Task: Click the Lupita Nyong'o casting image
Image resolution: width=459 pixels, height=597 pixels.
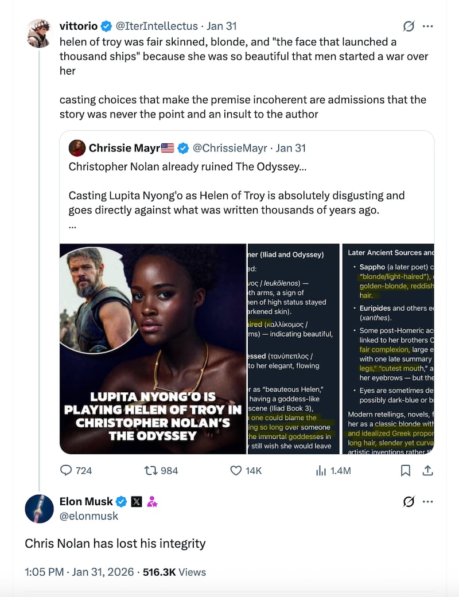Action: coord(152,347)
